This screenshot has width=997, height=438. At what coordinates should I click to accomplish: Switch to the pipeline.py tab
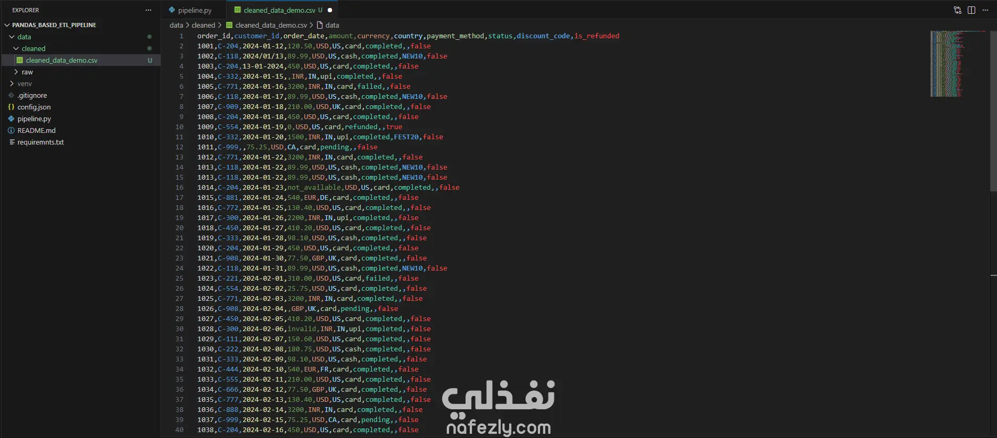pos(194,10)
